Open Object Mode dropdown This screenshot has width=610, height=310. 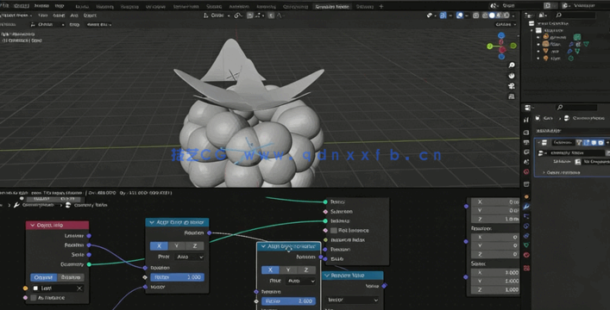(16, 15)
